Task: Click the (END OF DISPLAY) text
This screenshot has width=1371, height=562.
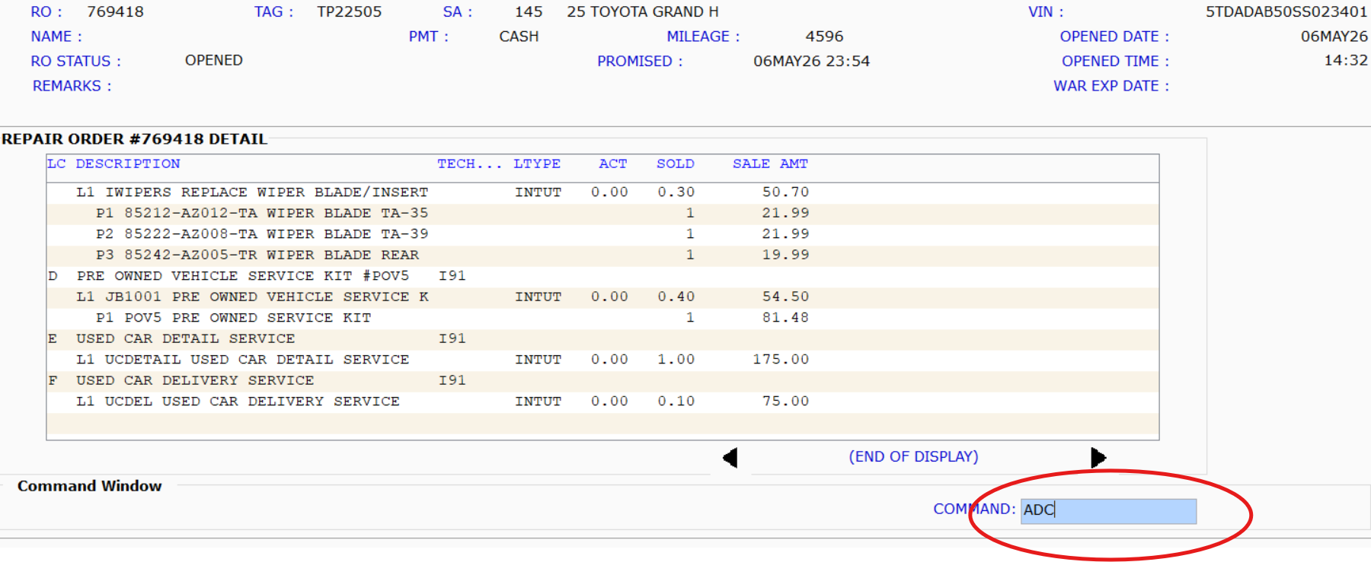Action: [913, 456]
